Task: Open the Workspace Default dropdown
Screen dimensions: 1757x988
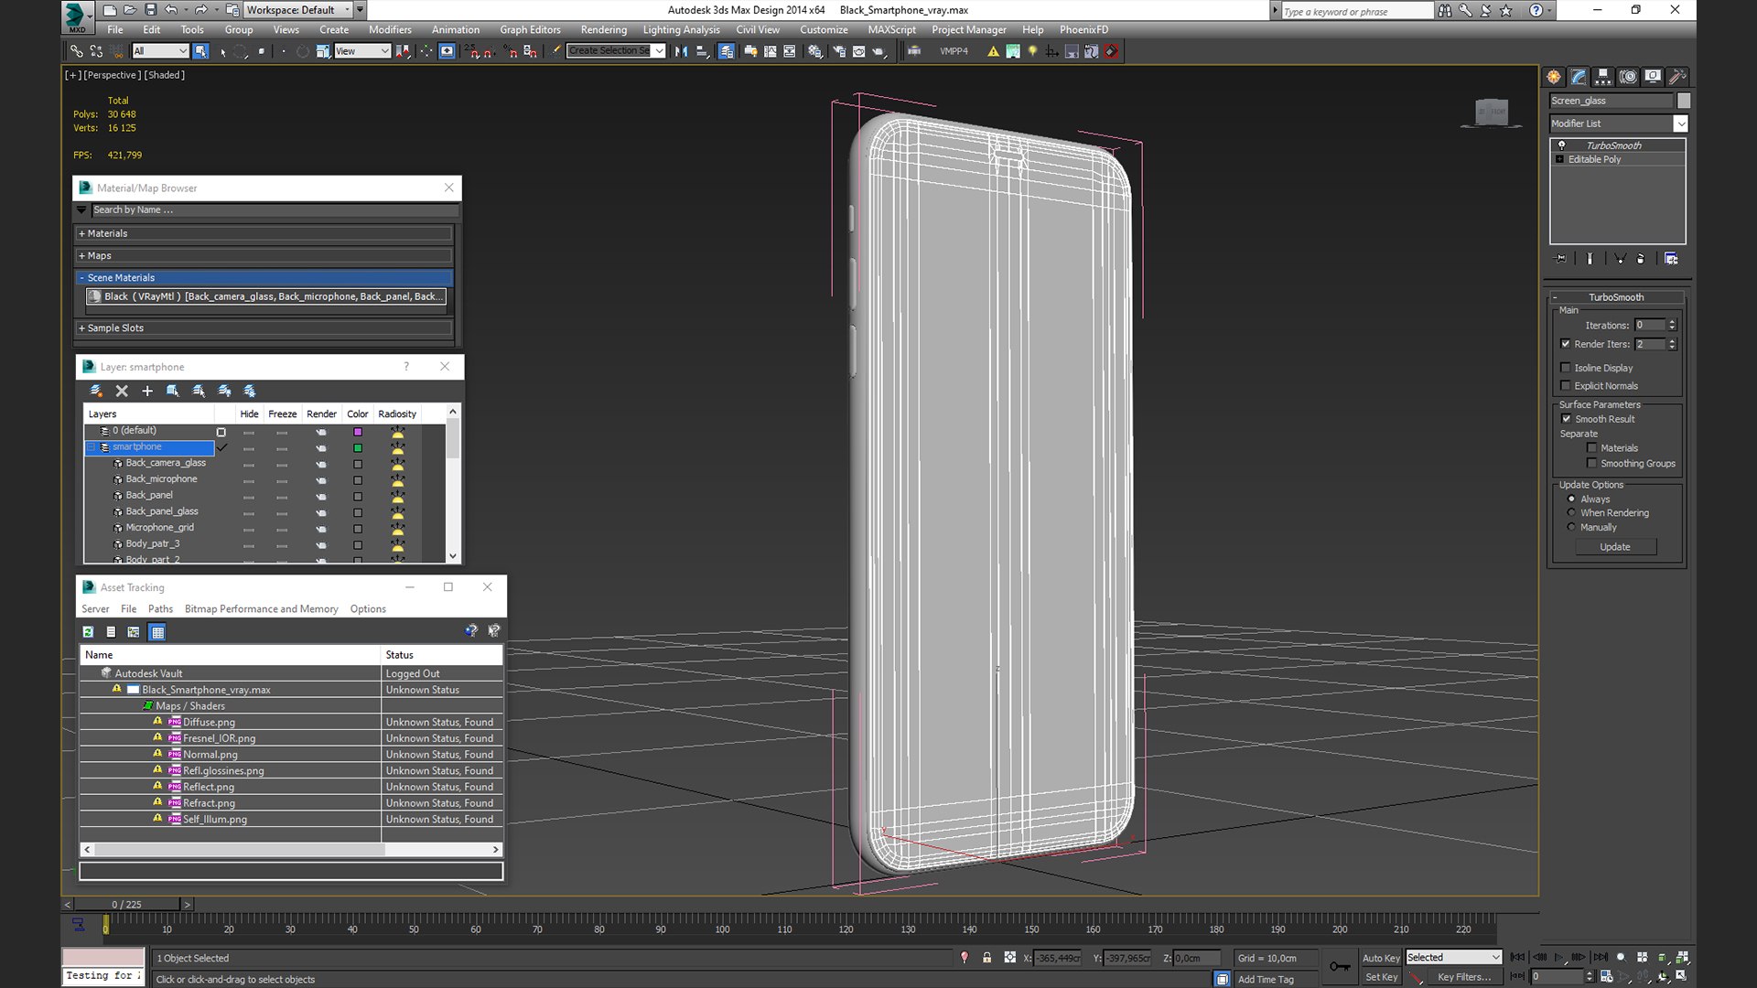Action: click(298, 10)
